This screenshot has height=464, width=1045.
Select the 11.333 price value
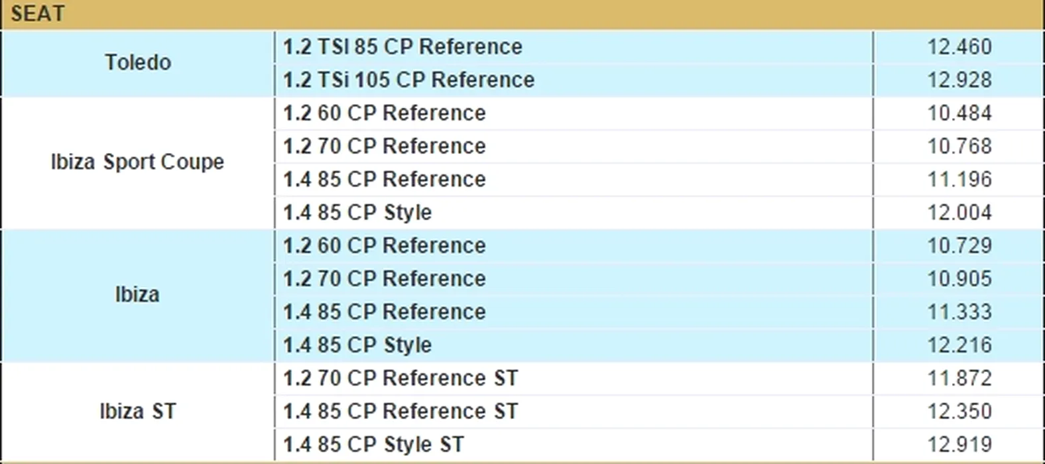coord(959,312)
